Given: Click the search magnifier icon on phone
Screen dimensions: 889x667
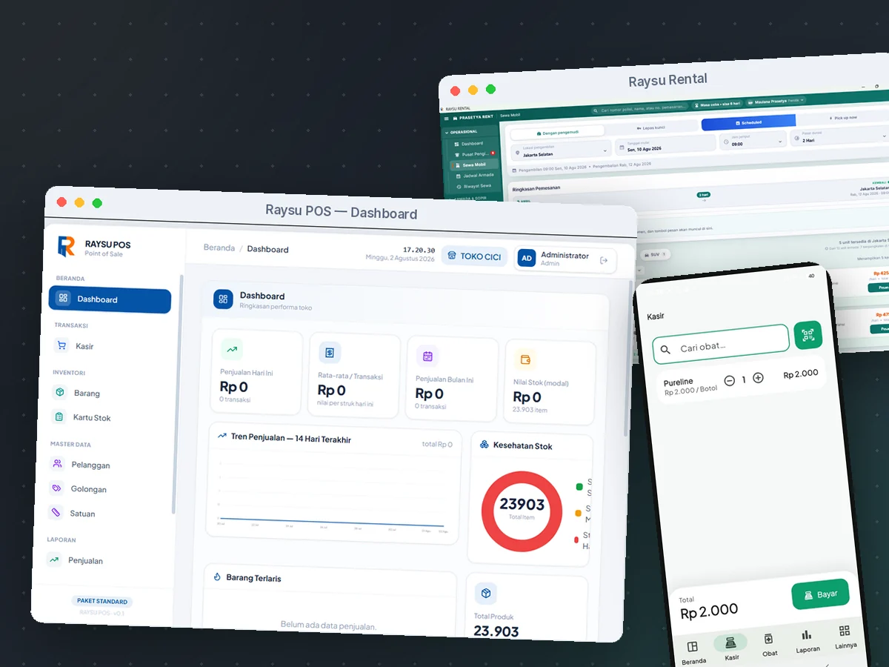Looking at the screenshot, I should tap(665, 349).
